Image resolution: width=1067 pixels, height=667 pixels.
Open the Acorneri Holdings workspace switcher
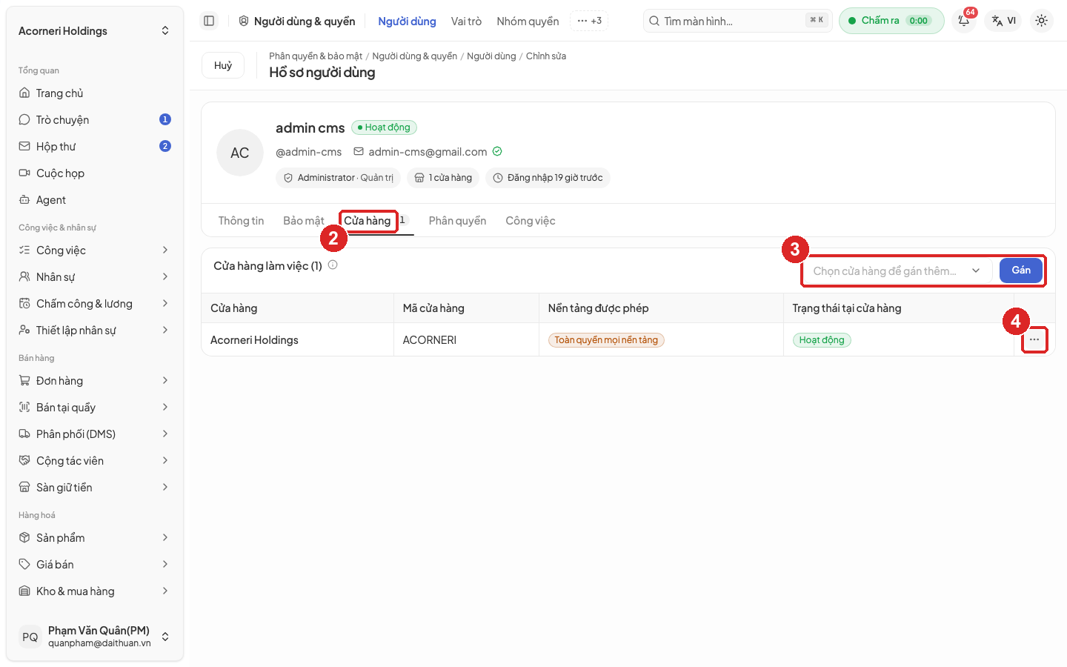pos(95,31)
